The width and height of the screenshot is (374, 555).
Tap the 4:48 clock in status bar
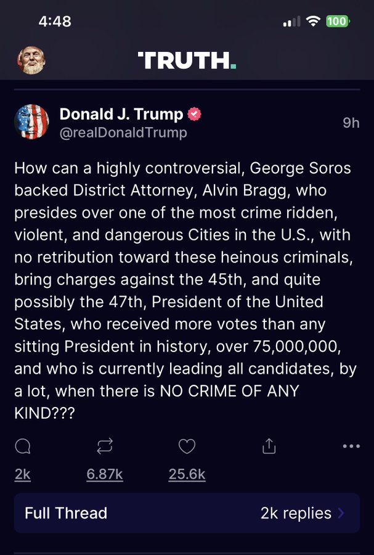tap(54, 21)
